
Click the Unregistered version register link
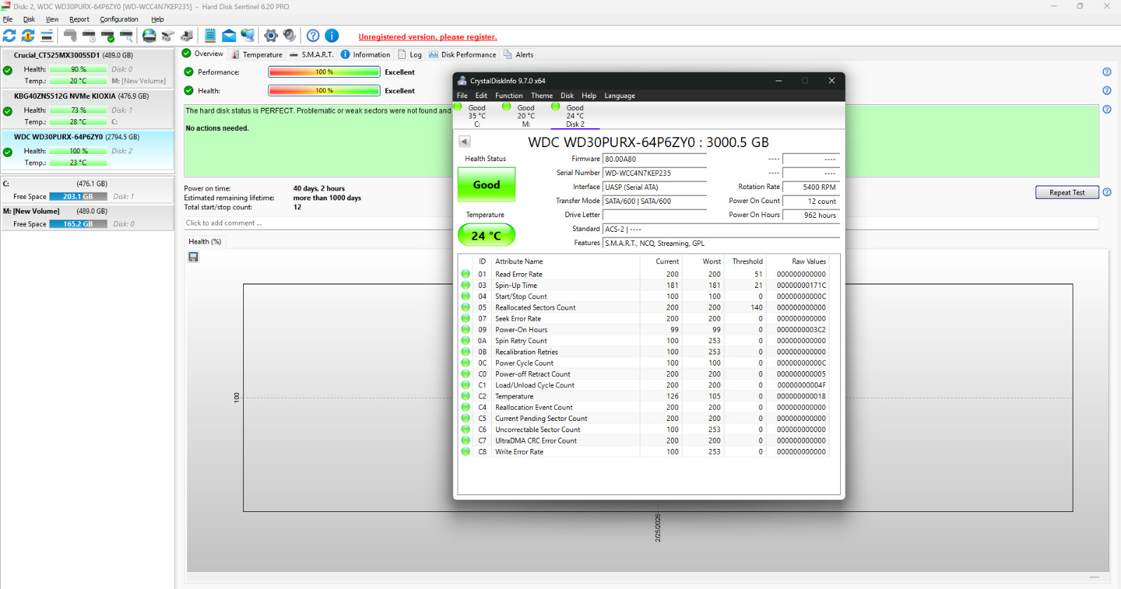(427, 37)
